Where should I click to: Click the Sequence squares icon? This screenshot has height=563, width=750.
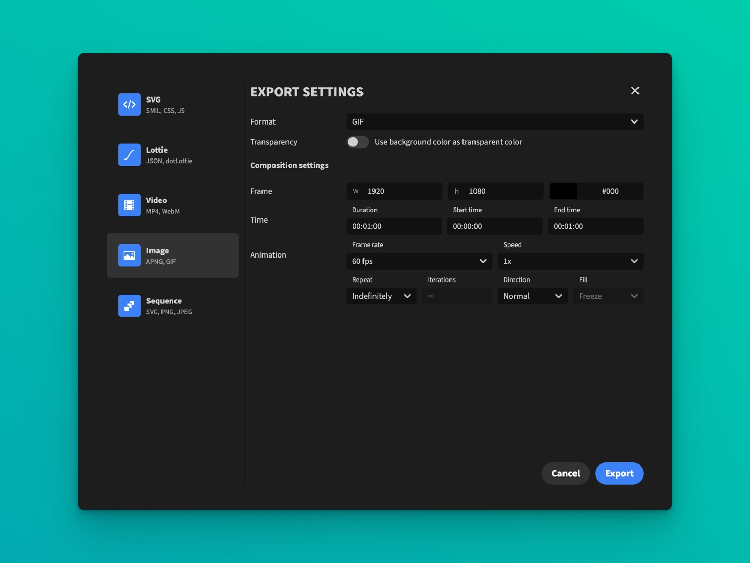click(x=129, y=306)
